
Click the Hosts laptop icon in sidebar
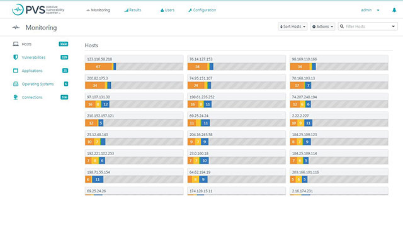(x=16, y=44)
